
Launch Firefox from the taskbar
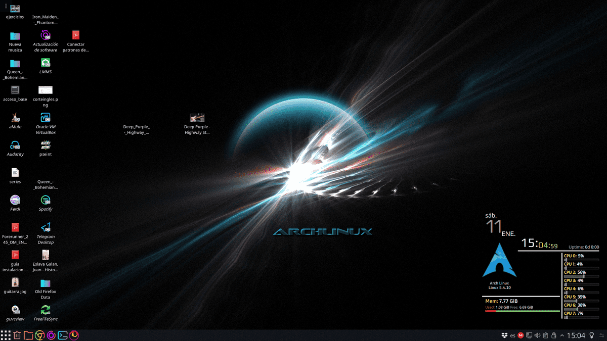pos(74,335)
